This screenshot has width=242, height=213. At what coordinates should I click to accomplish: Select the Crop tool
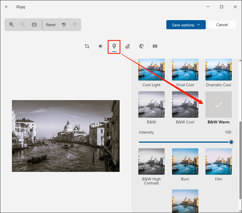pos(87,46)
